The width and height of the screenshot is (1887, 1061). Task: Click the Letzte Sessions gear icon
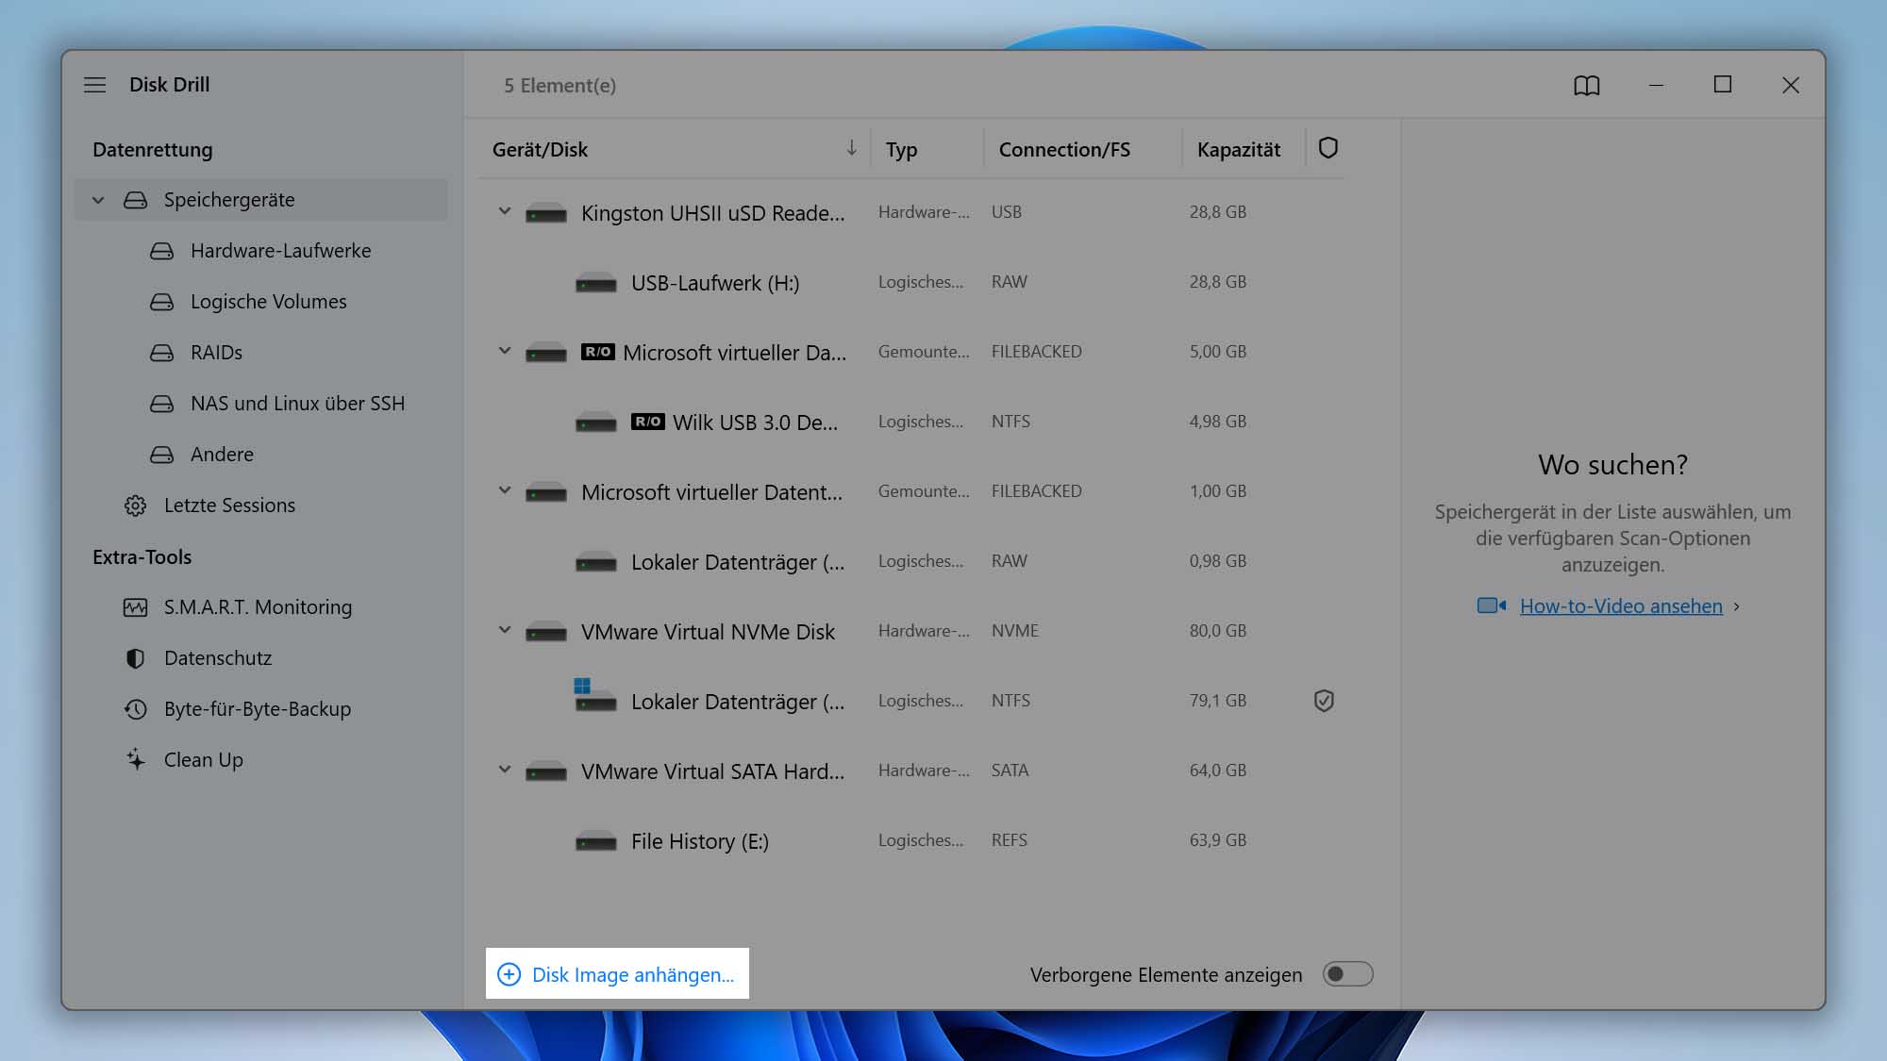(x=135, y=506)
